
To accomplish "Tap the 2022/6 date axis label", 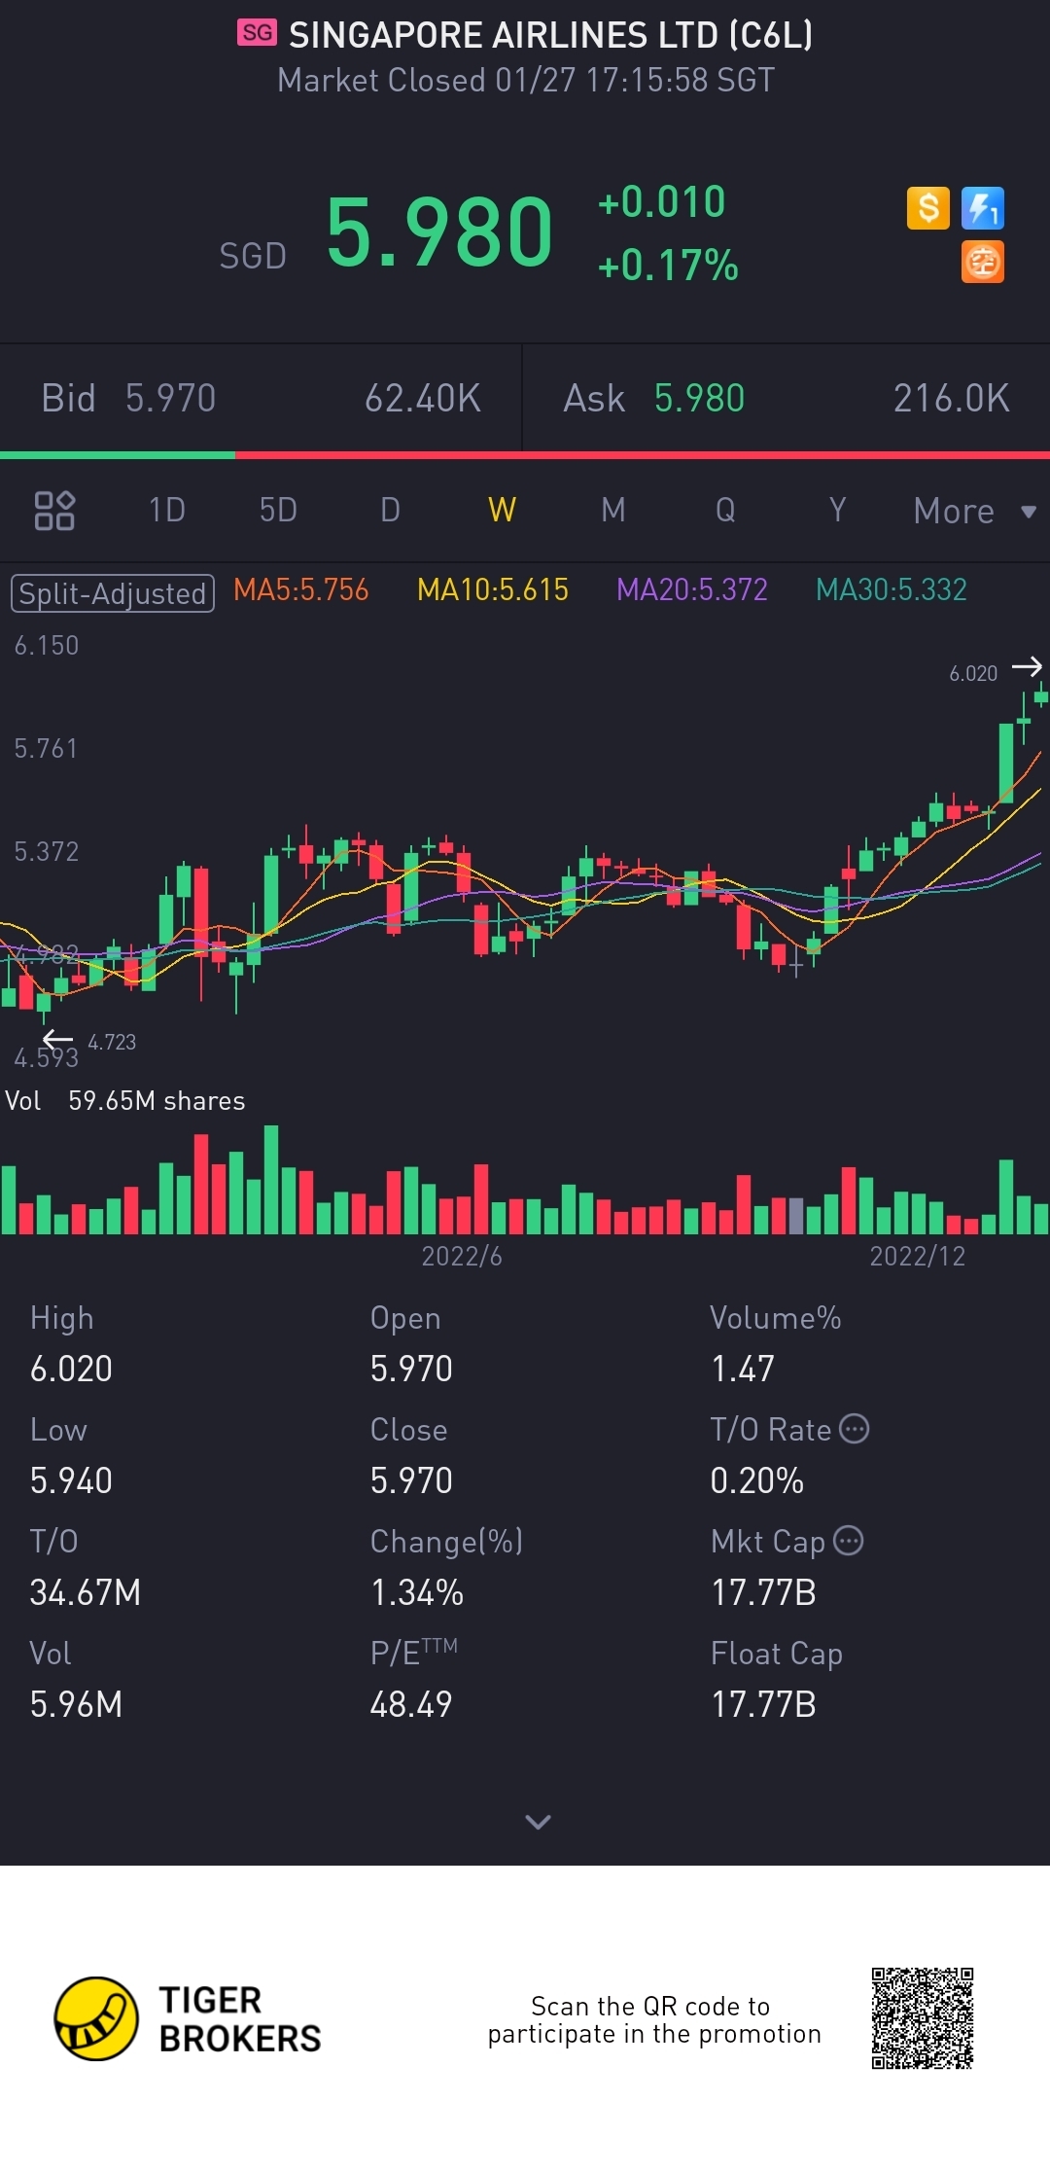I will [x=462, y=1256].
